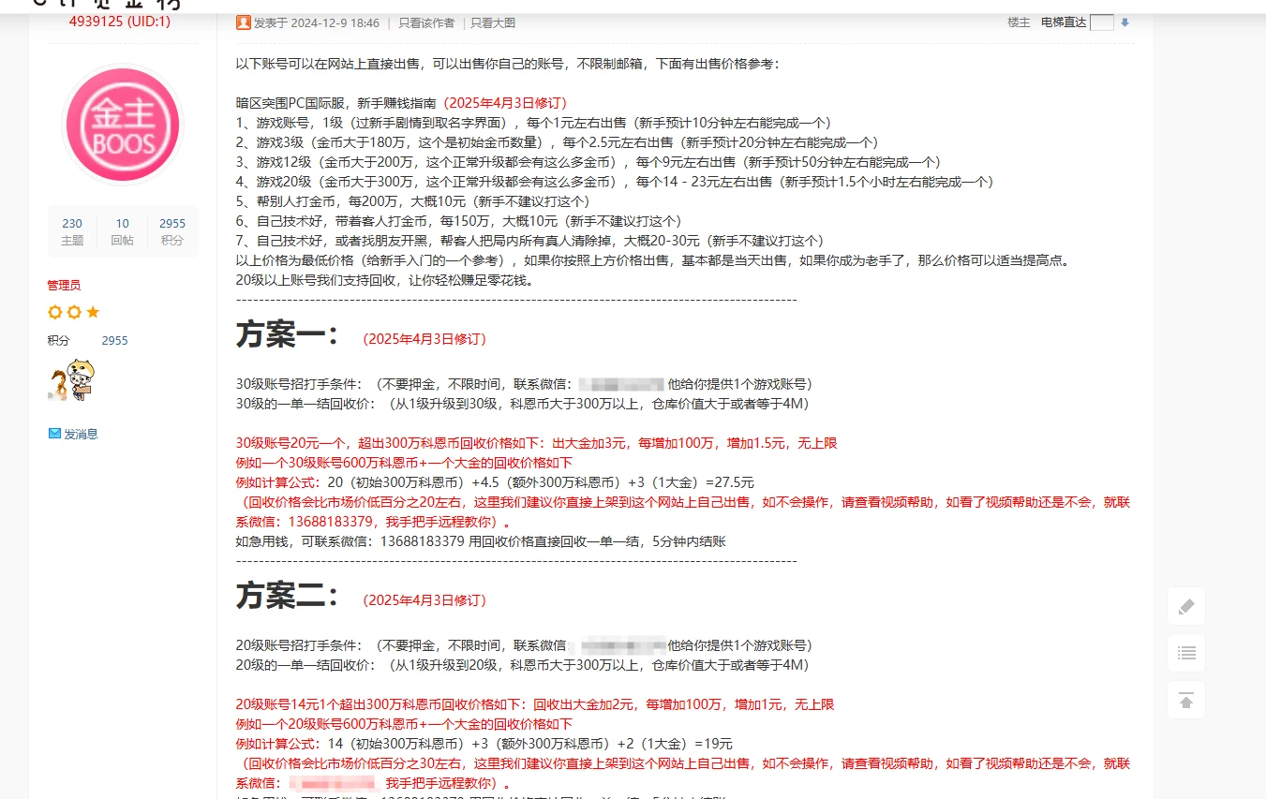The image size is (1266, 799).
Task: Click the 楼主 floor label
Action: (x=1019, y=22)
